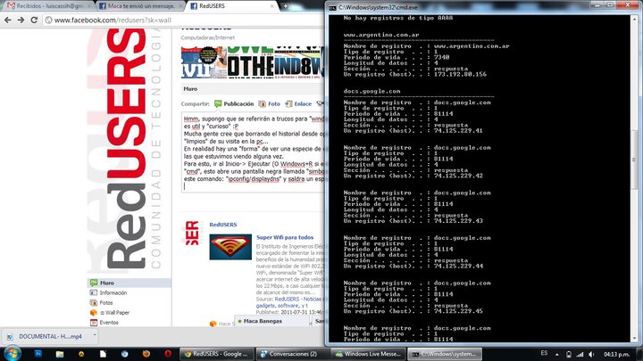
Task: Open the RedUSERS post author link
Action: (x=223, y=225)
